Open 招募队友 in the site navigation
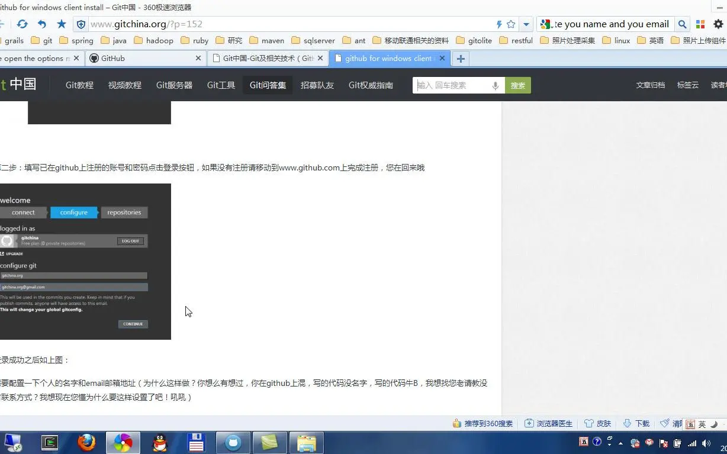The width and height of the screenshot is (727, 454). pos(317,85)
